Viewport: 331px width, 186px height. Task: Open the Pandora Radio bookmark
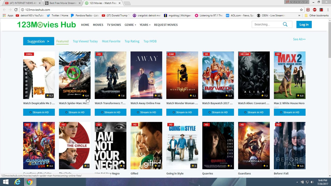85,16
